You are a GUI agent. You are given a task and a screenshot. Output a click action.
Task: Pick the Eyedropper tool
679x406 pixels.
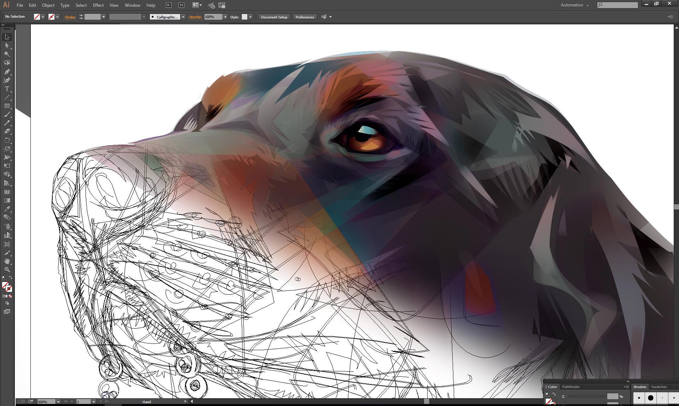pos(7,209)
